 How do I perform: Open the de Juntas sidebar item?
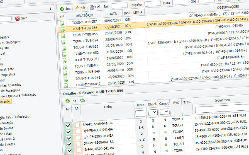7,128
